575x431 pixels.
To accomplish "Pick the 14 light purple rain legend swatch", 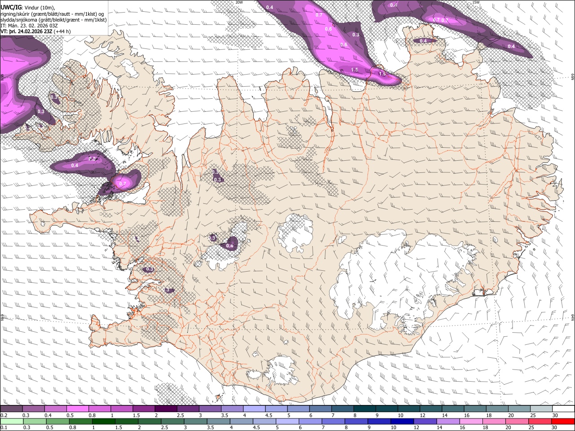I will pos(448,421).
